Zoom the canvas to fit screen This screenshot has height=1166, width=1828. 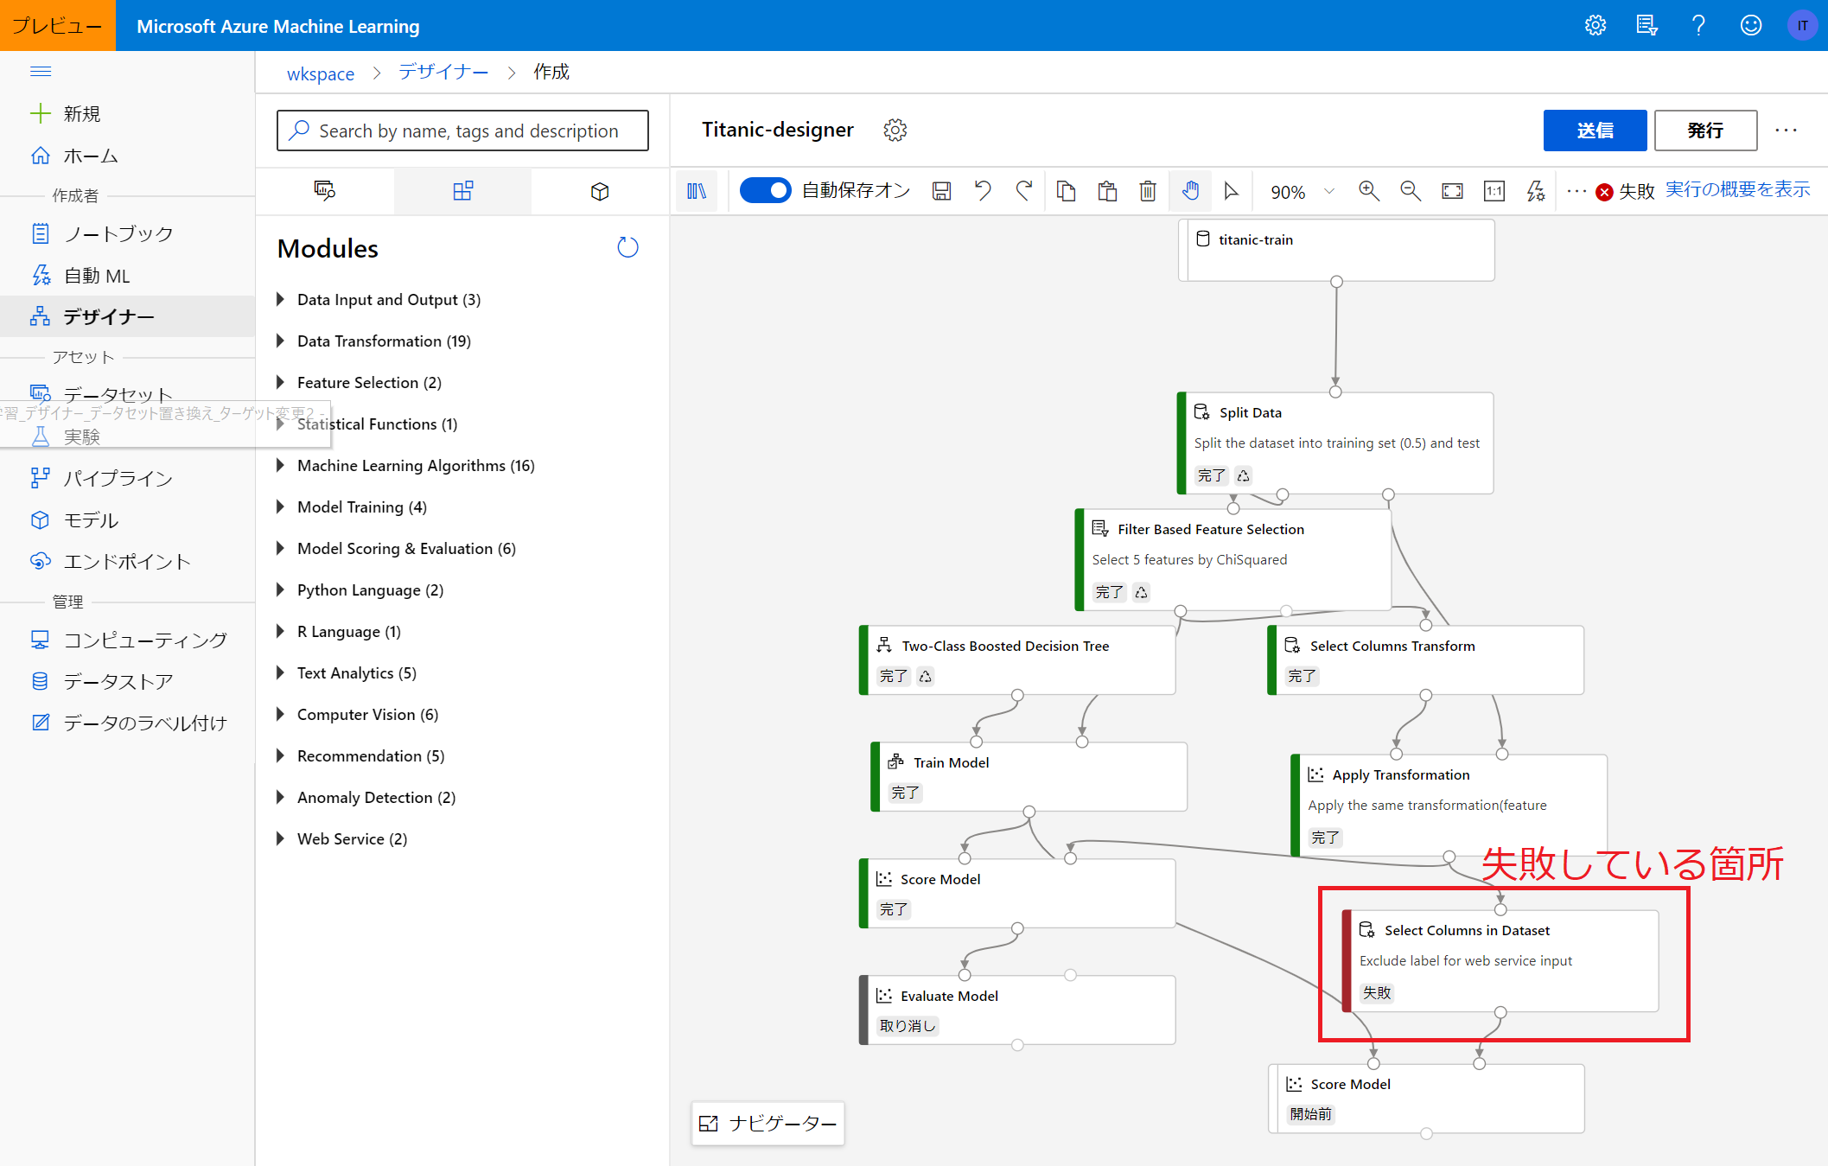point(1452,191)
